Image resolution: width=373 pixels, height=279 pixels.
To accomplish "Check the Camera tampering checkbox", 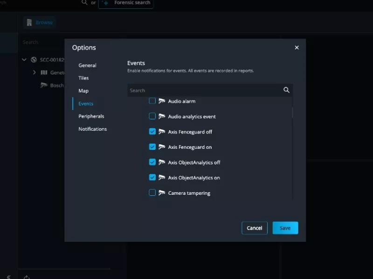I will click(152, 193).
